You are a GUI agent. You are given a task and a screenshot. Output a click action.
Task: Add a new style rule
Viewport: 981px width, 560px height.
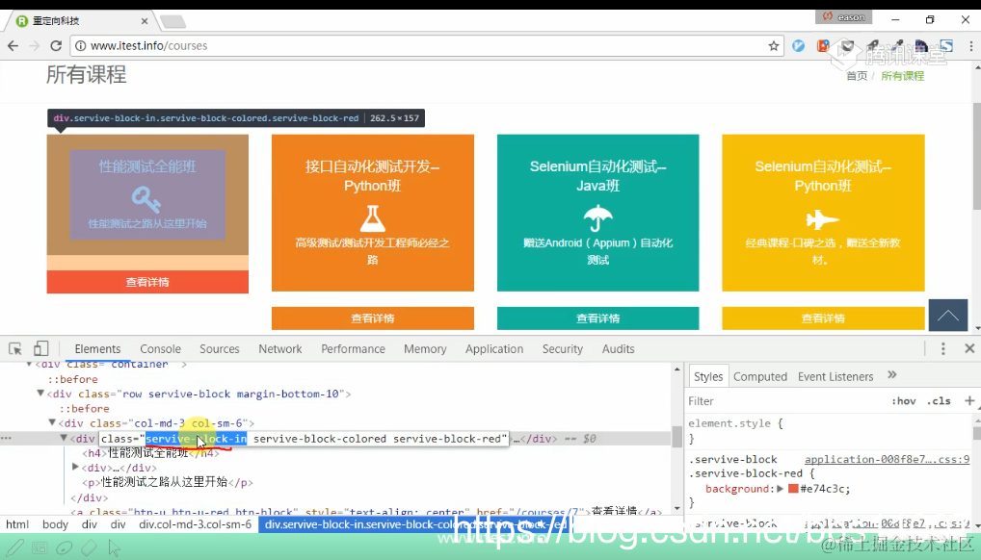[969, 400]
